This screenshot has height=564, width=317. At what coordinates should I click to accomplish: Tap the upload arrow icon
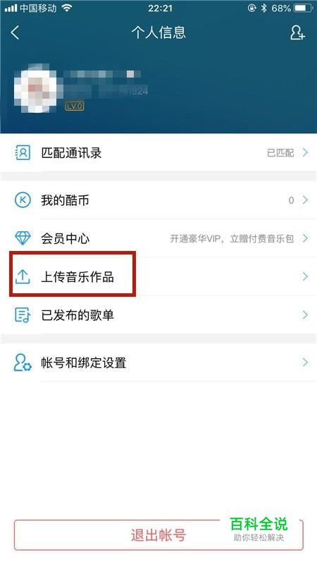23,276
